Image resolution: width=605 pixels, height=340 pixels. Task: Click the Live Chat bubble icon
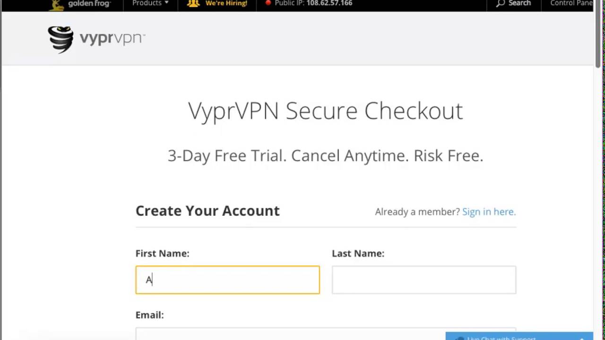pos(459,338)
